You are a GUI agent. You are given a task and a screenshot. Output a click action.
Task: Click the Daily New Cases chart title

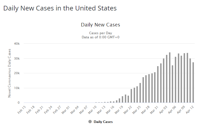tap(101, 25)
